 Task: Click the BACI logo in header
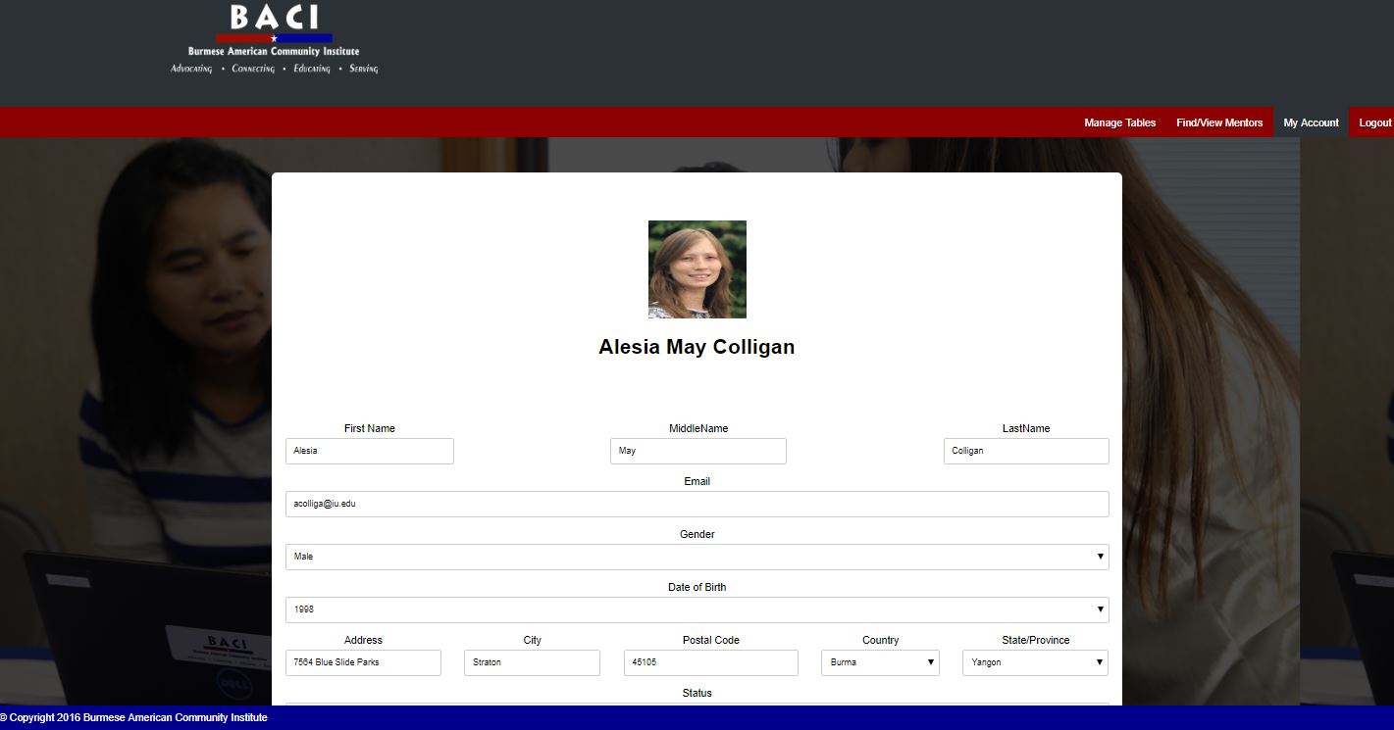(x=274, y=40)
